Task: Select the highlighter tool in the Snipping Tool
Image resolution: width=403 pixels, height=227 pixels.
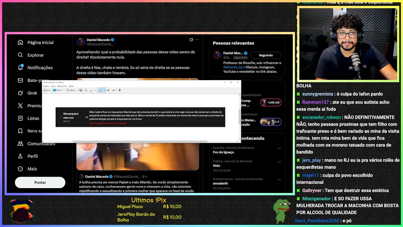Action: pyautogui.click(x=108, y=90)
